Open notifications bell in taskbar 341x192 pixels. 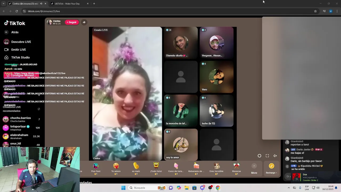coord(336,188)
